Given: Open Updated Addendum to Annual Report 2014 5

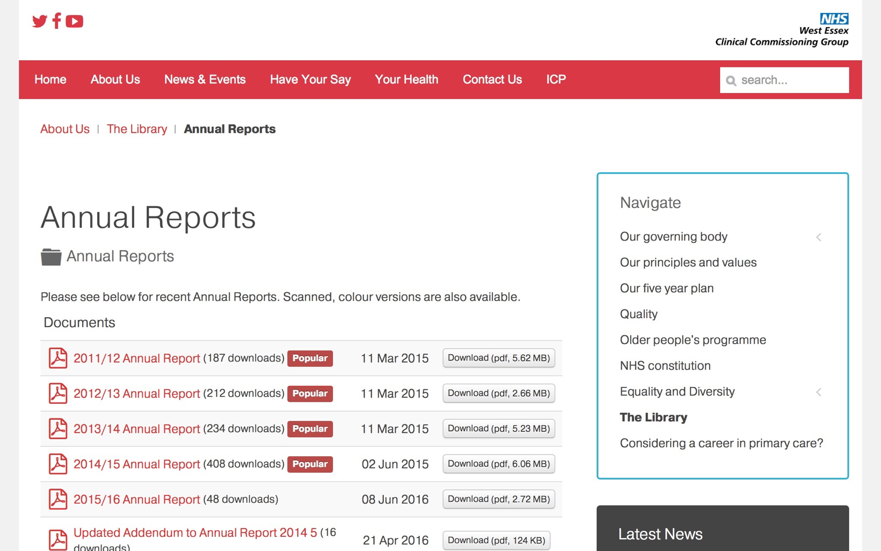Looking at the screenshot, I should [x=195, y=532].
